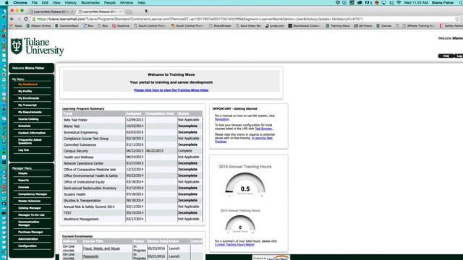Open the MyTulane bookmark
The height and width of the screenshot is (260, 463).
pyautogui.click(x=363, y=26)
